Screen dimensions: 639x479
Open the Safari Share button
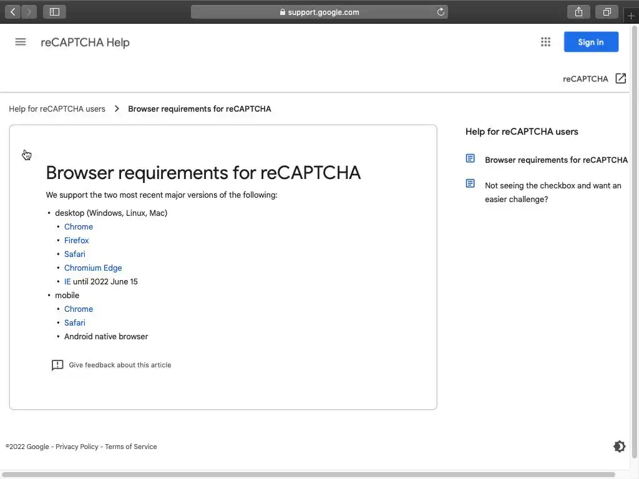click(578, 12)
